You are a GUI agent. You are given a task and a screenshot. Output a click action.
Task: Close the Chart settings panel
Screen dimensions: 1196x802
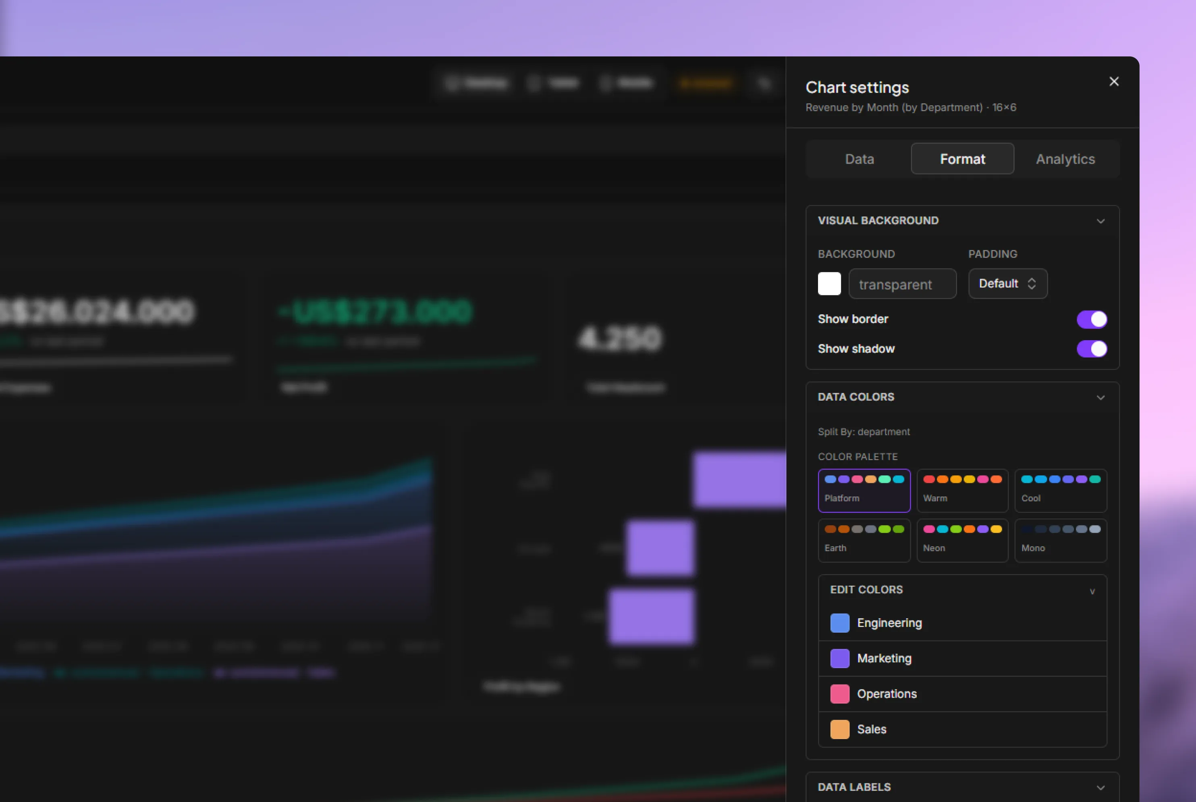pos(1114,82)
